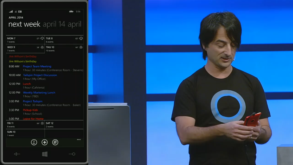The height and width of the screenshot is (165, 293).
Task: Tap the signal strength icon in status bar
Action: click(x=11, y=11)
